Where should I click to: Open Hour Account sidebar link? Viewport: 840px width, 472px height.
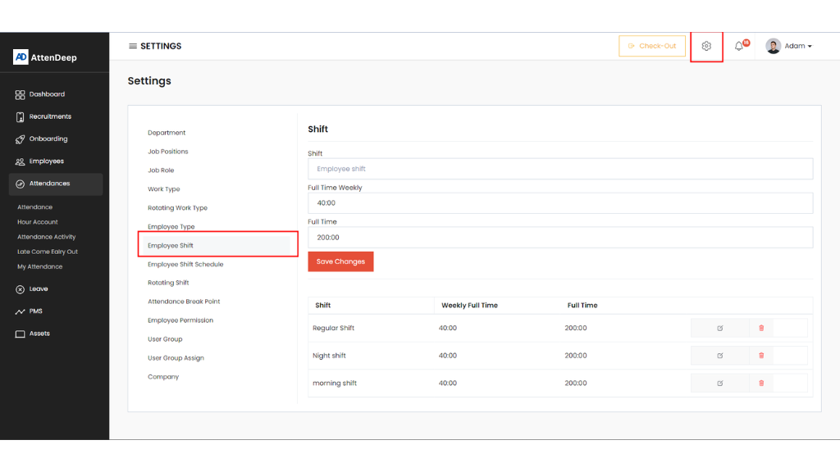pyautogui.click(x=38, y=222)
